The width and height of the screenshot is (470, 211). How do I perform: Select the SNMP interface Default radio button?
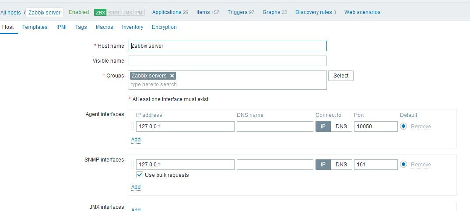point(403,165)
